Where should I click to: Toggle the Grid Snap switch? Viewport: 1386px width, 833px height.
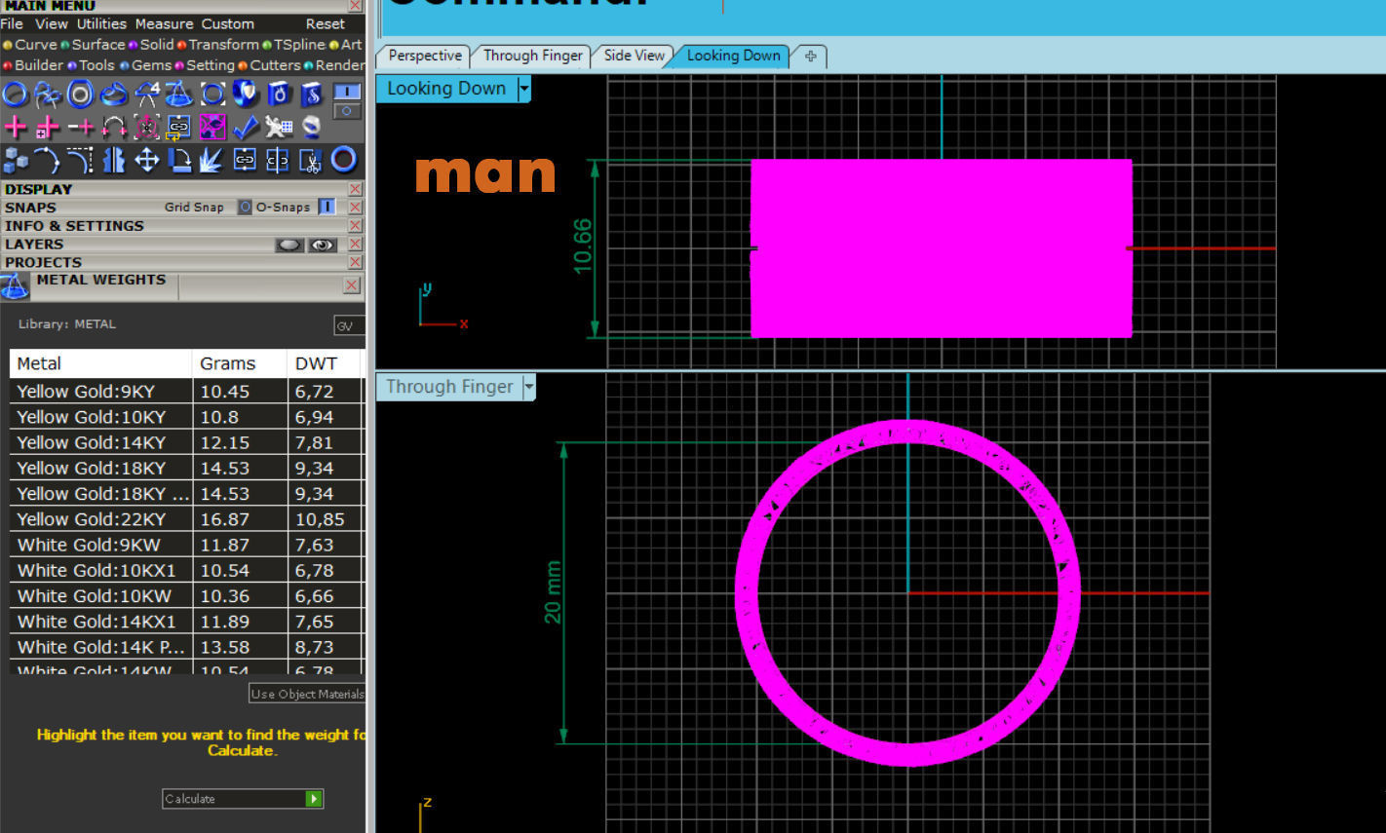point(245,207)
